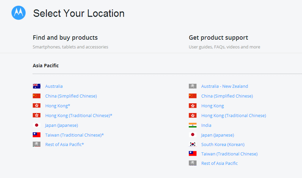This screenshot has width=302, height=178.
Task: Choose Rest of Asia Pacific* store link
Action: [65, 144]
